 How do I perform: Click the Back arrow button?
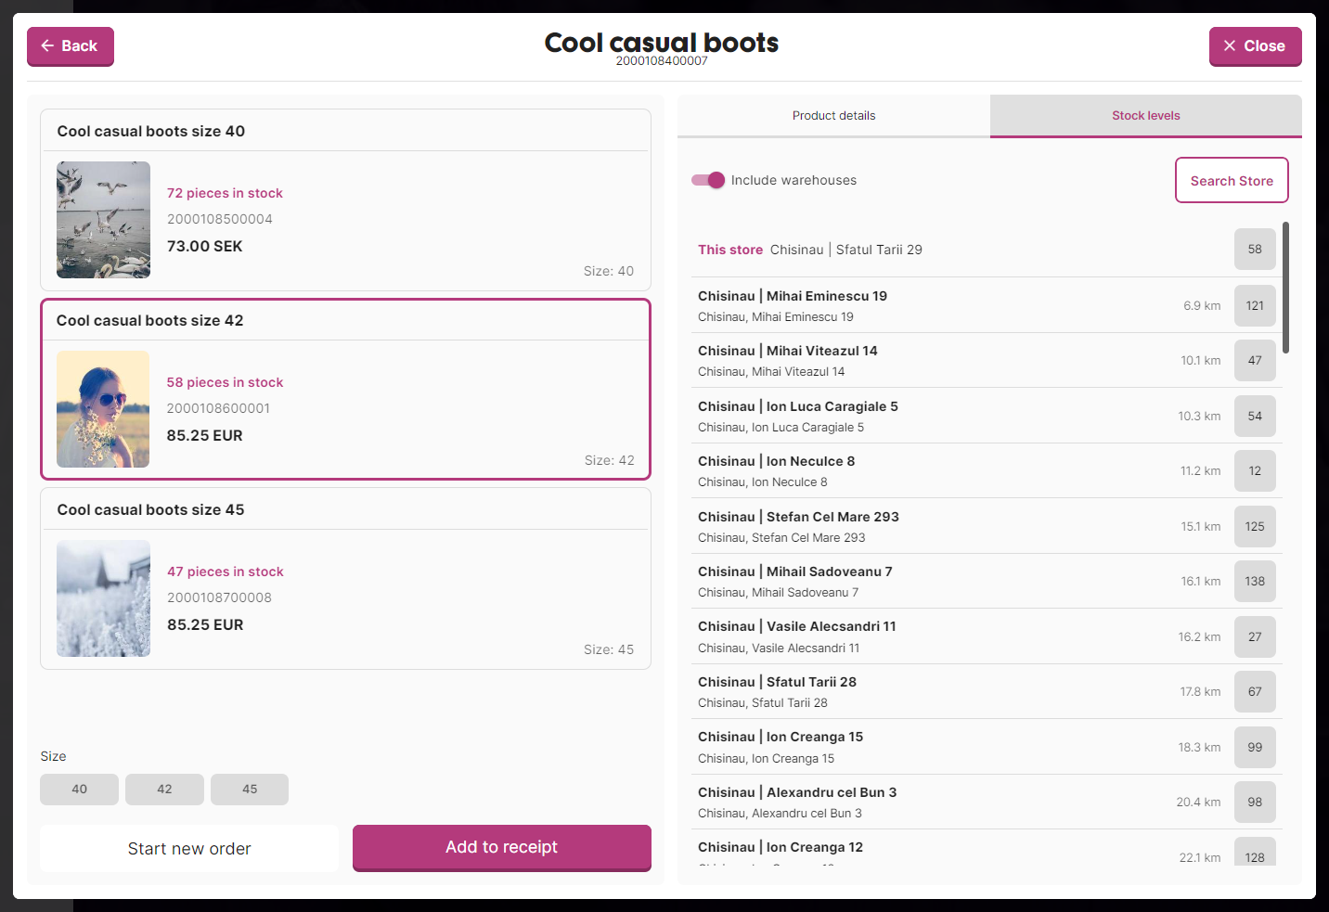click(70, 45)
